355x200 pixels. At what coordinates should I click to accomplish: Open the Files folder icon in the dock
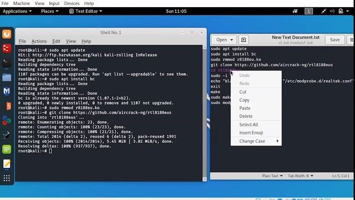[x=7, y=77]
